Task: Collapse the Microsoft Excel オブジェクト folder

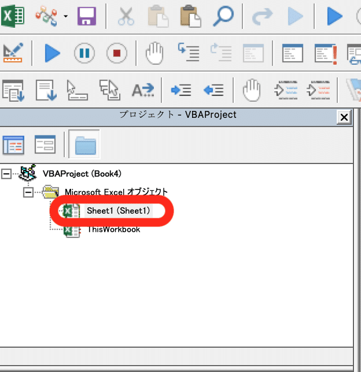Action: pos(28,192)
